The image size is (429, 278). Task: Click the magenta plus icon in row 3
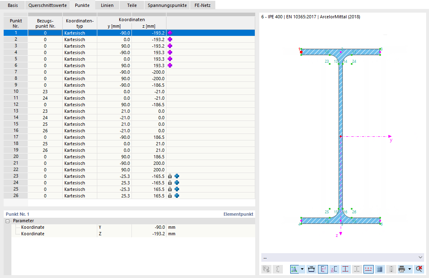tap(170, 46)
